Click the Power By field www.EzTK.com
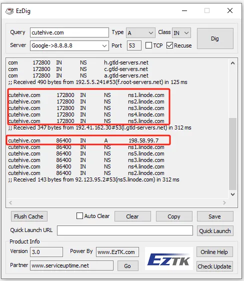244x281 pixels. tap(117, 252)
